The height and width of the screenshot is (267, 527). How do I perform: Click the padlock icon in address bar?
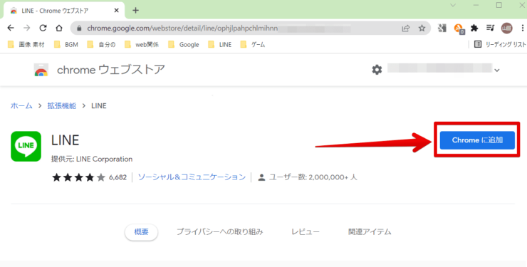click(x=79, y=28)
